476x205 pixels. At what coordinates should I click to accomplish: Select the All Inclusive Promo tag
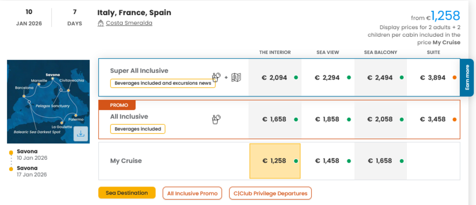pyautogui.click(x=192, y=193)
